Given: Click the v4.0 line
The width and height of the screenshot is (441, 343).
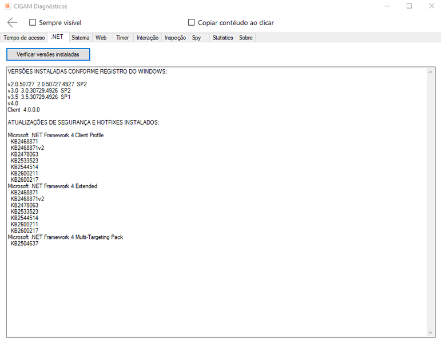Looking at the screenshot, I should click(13, 103).
